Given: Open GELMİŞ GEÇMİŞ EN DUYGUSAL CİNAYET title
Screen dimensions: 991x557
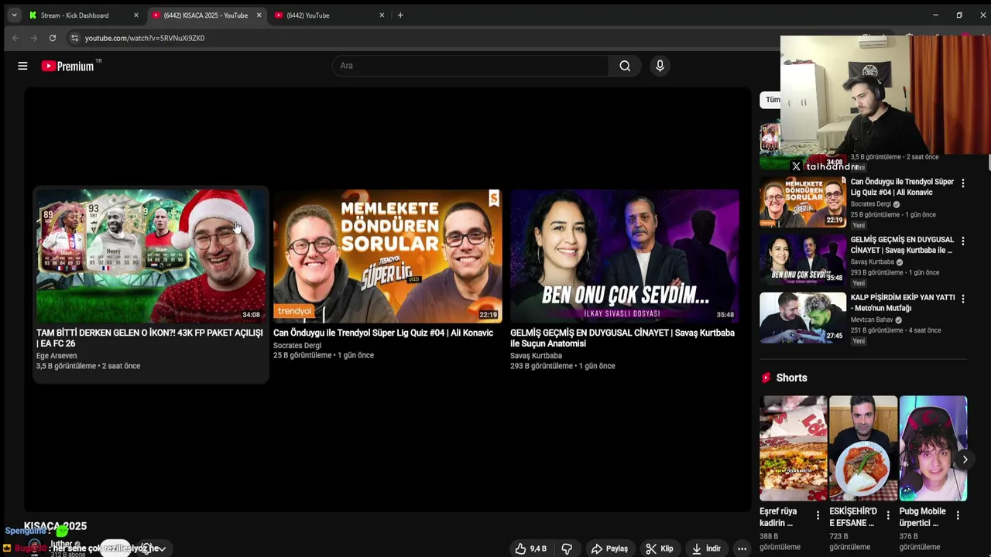Looking at the screenshot, I should pos(622,338).
